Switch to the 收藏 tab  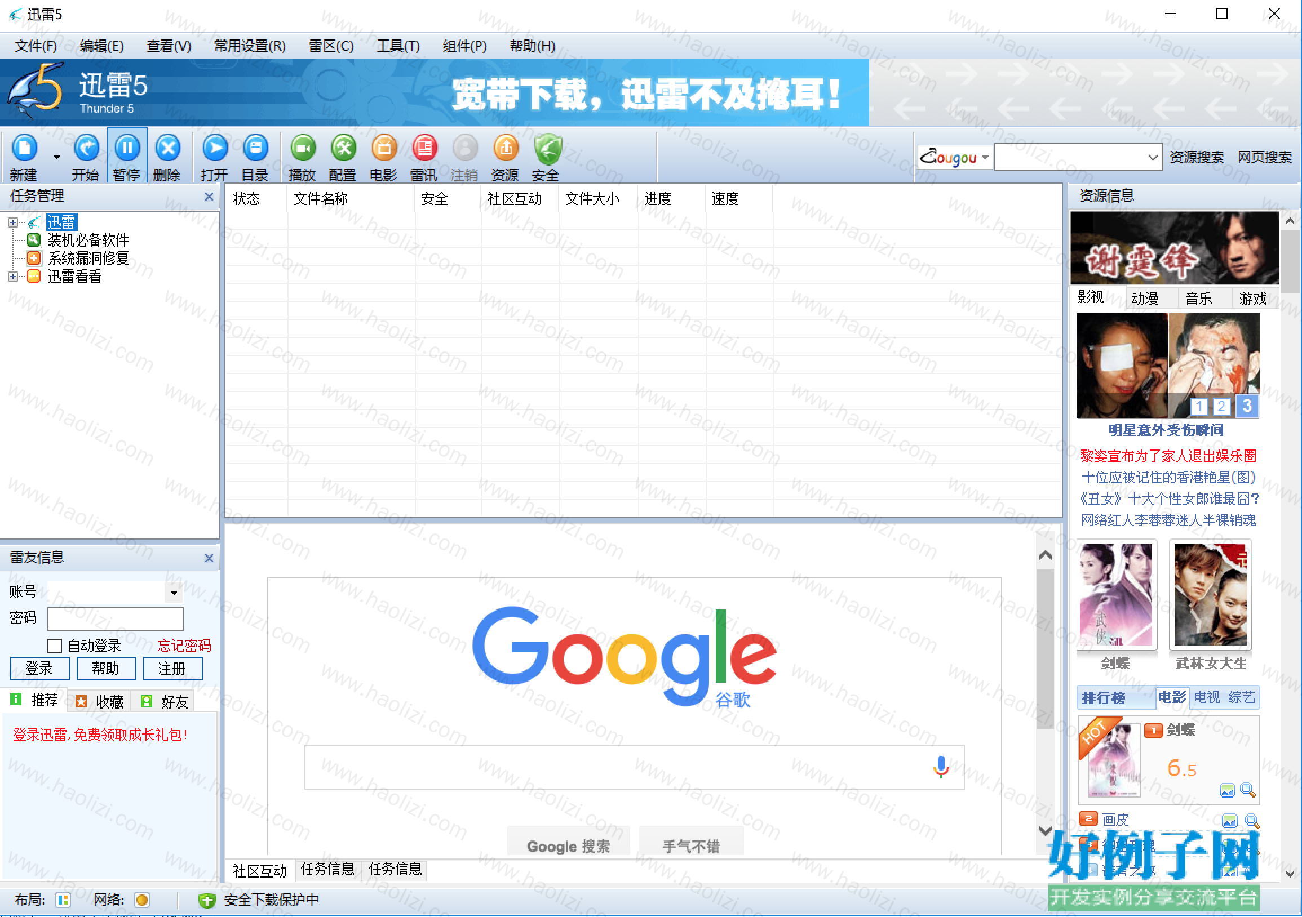tap(100, 702)
